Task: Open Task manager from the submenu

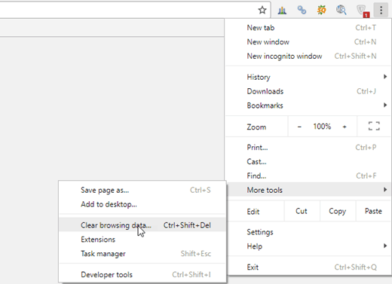Action: [142, 254]
